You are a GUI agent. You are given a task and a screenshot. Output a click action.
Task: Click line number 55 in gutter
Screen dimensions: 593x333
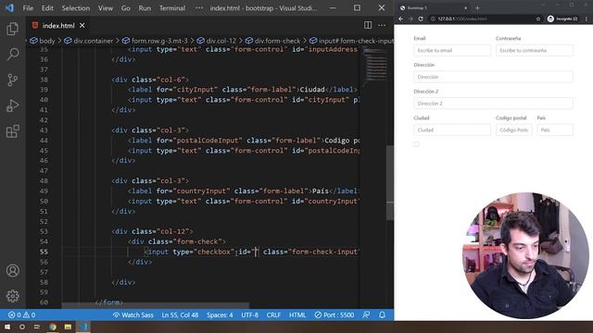[x=44, y=252]
